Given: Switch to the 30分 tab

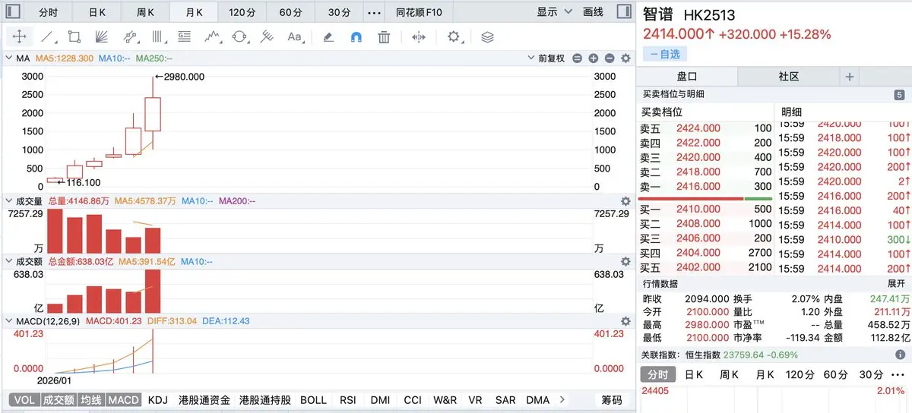Looking at the screenshot, I should pos(339,12).
